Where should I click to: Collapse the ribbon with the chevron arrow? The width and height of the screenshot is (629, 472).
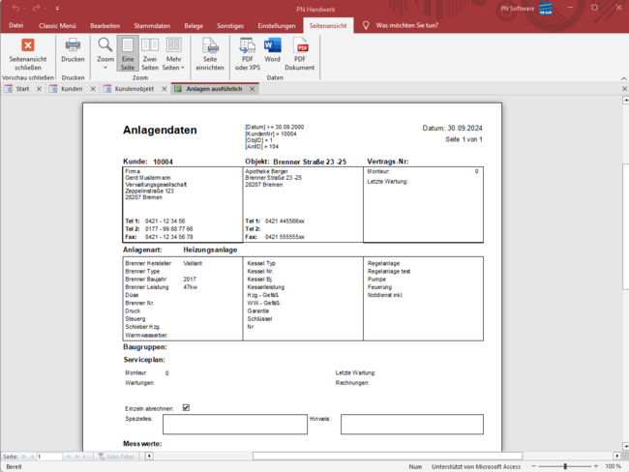624,78
